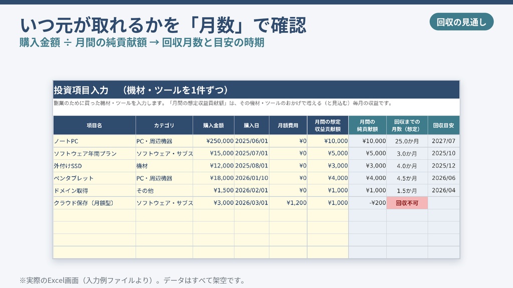Select the red 回収不可 cell
Image resolution: width=513 pixels, height=288 pixels.
407,203
